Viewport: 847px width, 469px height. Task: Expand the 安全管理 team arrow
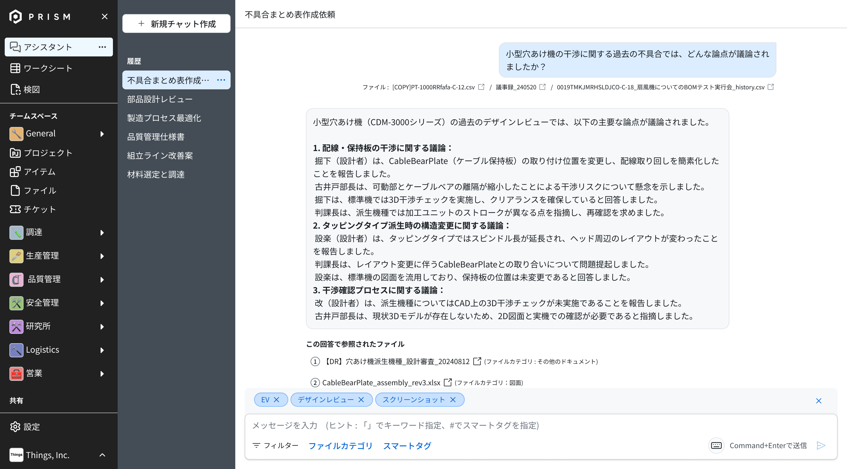tap(102, 303)
